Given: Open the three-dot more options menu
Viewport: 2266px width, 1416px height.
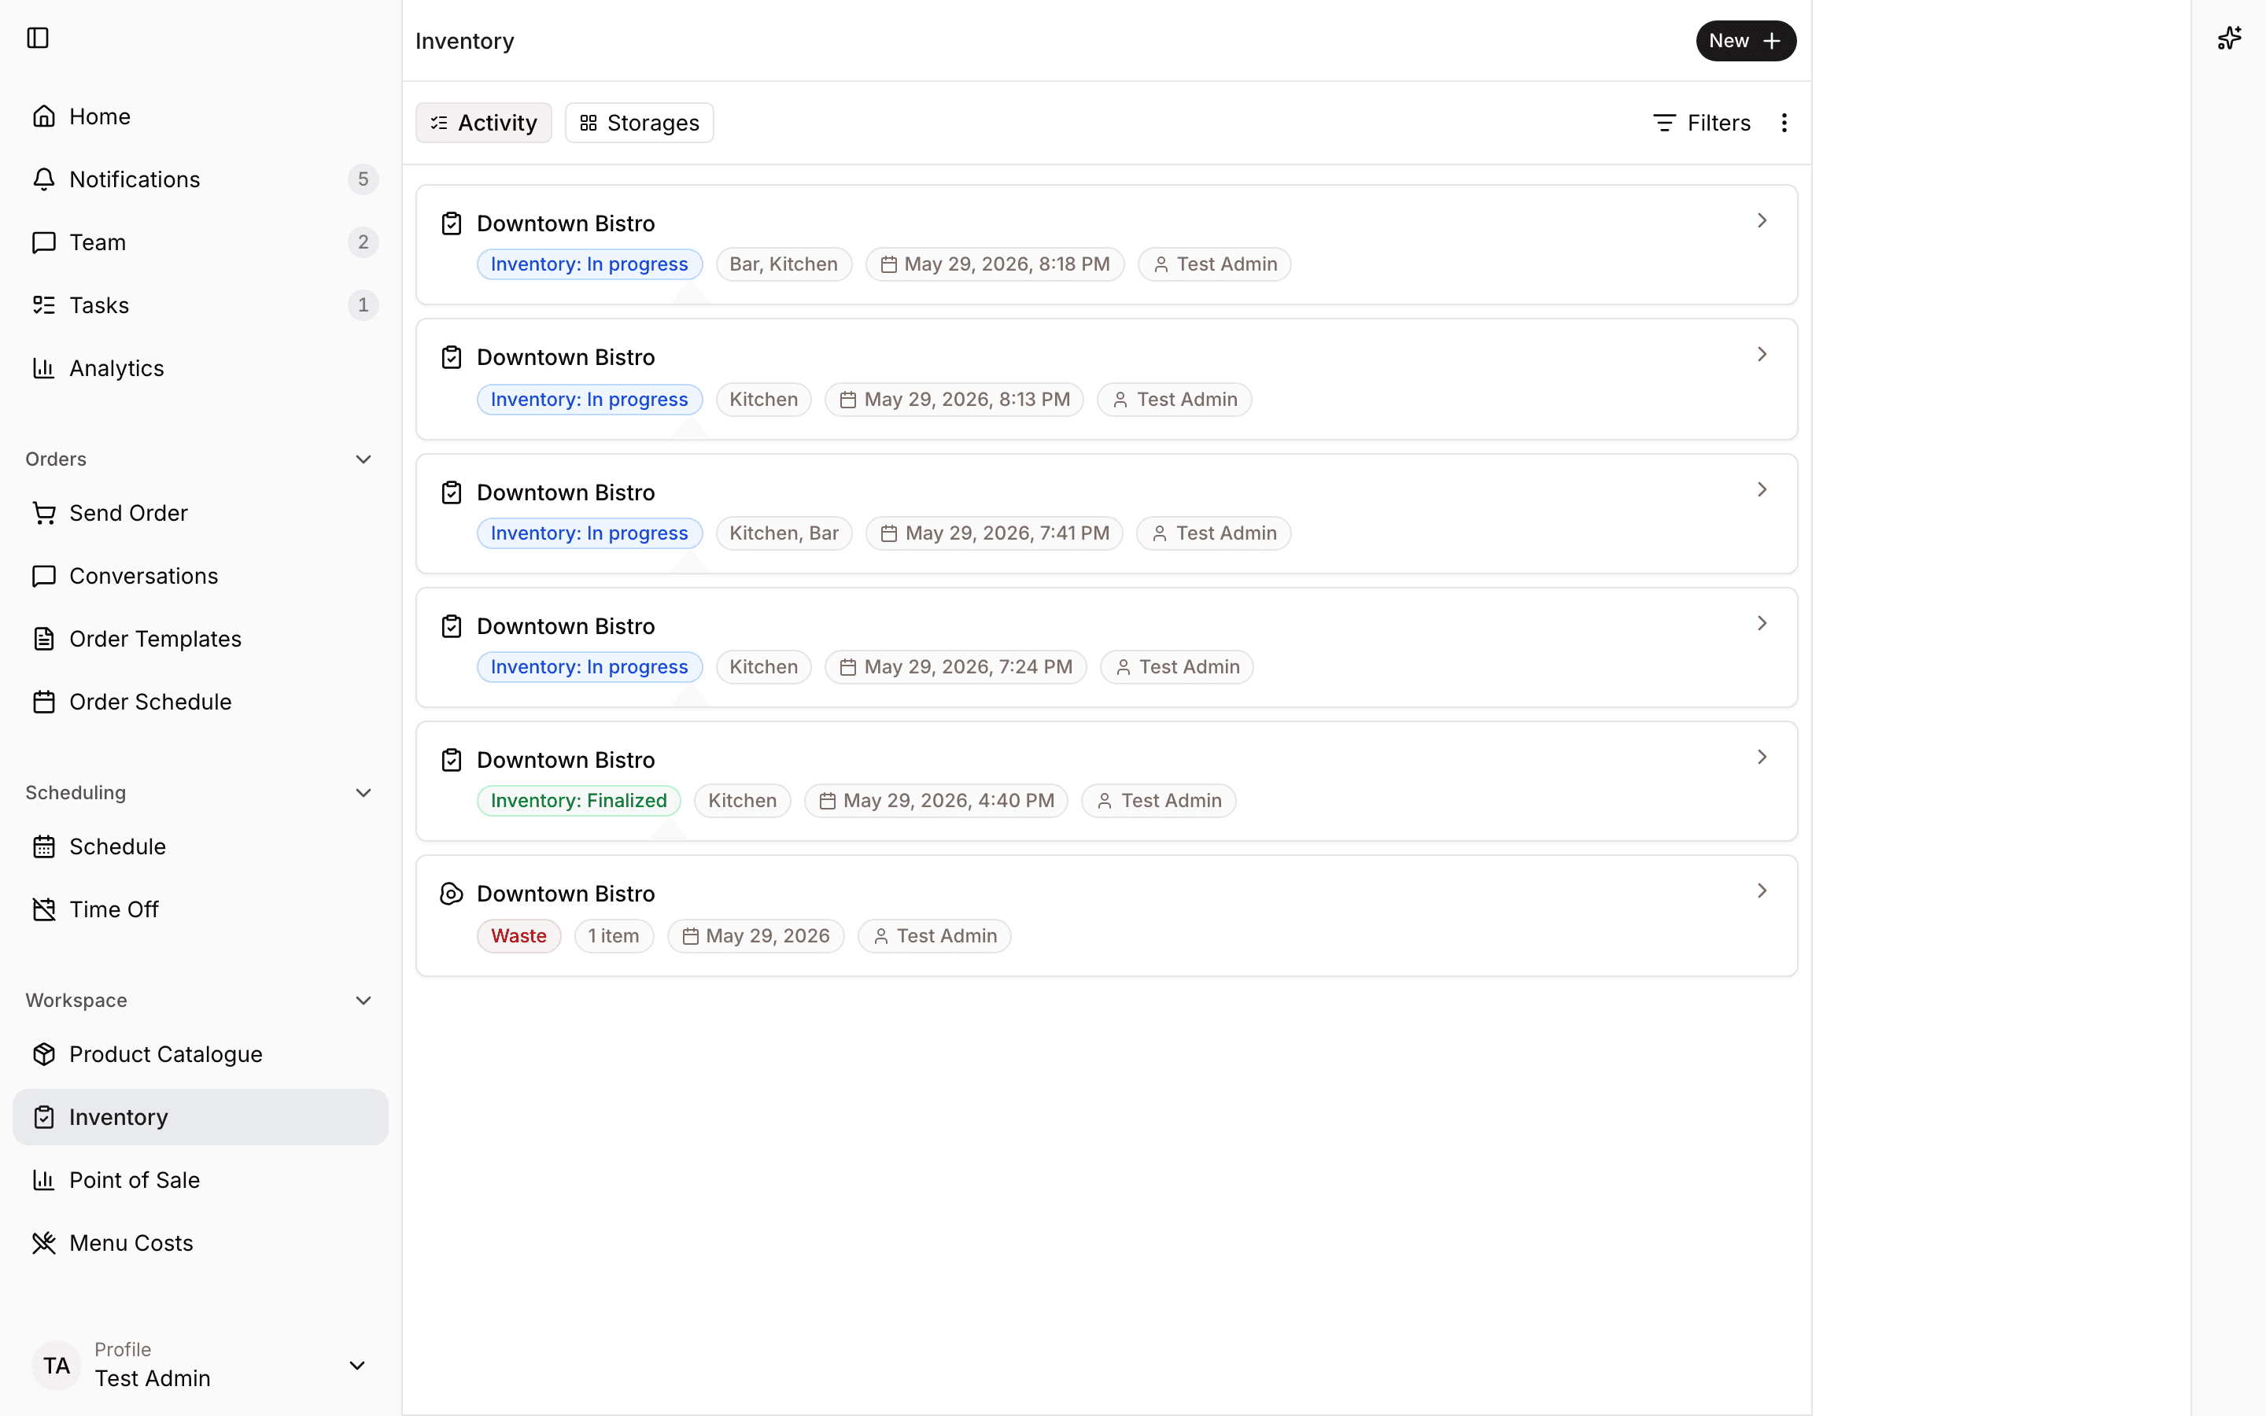Looking at the screenshot, I should click(x=1784, y=123).
